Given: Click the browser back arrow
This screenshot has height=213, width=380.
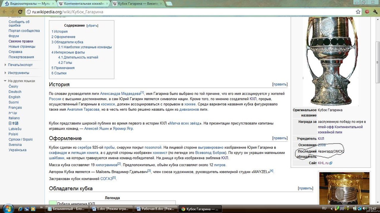Looking at the screenshot, I should coord(4,12).
